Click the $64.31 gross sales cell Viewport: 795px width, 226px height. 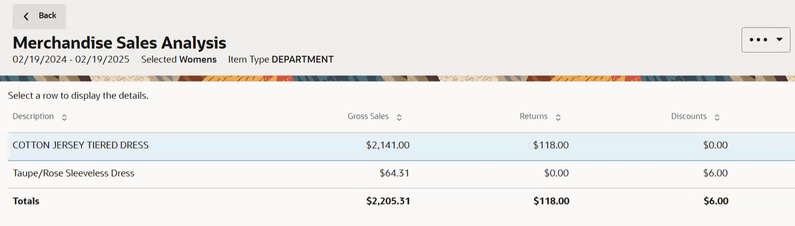(394, 173)
